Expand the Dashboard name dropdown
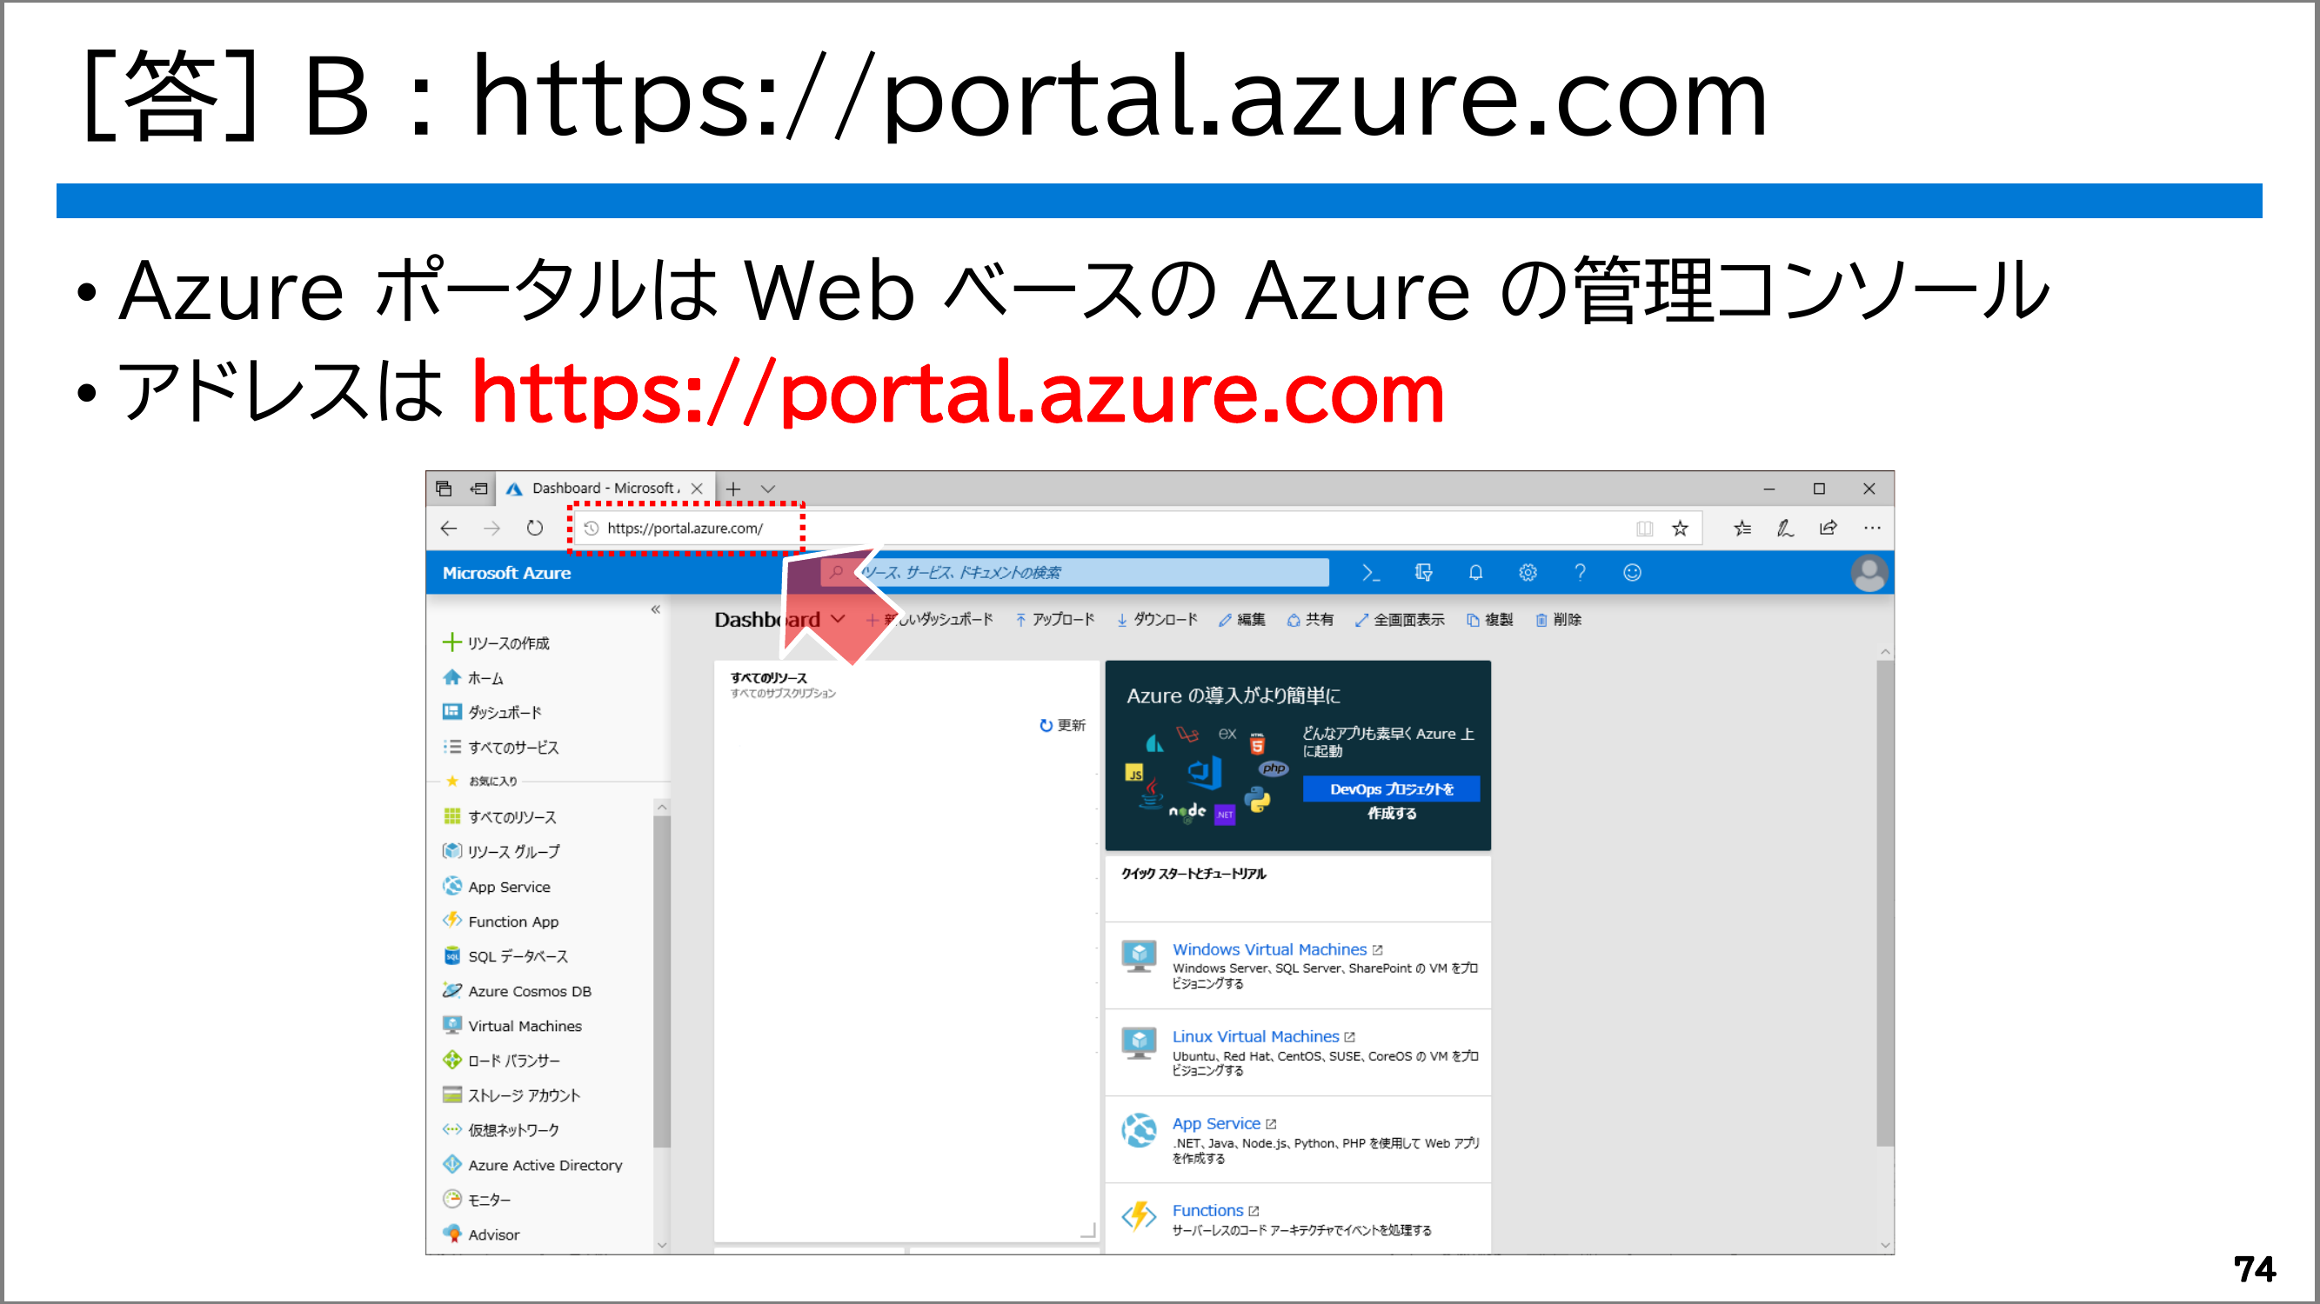This screenshot has width=2320, height=1304. point(839,619)
